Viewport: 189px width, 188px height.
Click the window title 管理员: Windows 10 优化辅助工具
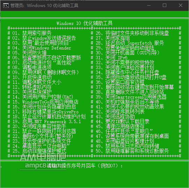(44, 6)
